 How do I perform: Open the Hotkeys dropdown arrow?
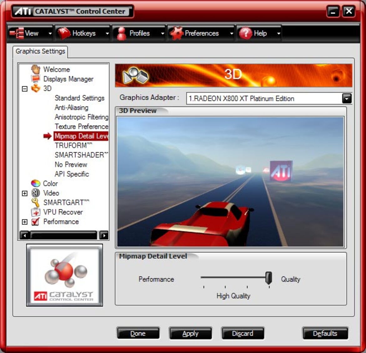(107, 33)
